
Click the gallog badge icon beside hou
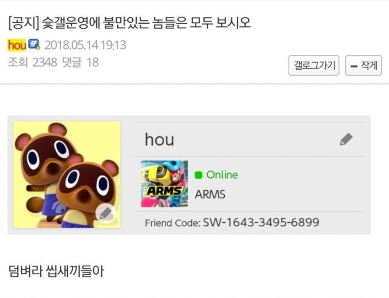(34, 44)
